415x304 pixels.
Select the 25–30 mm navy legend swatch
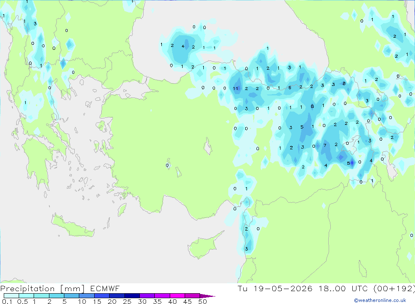(x=132, y=296)
